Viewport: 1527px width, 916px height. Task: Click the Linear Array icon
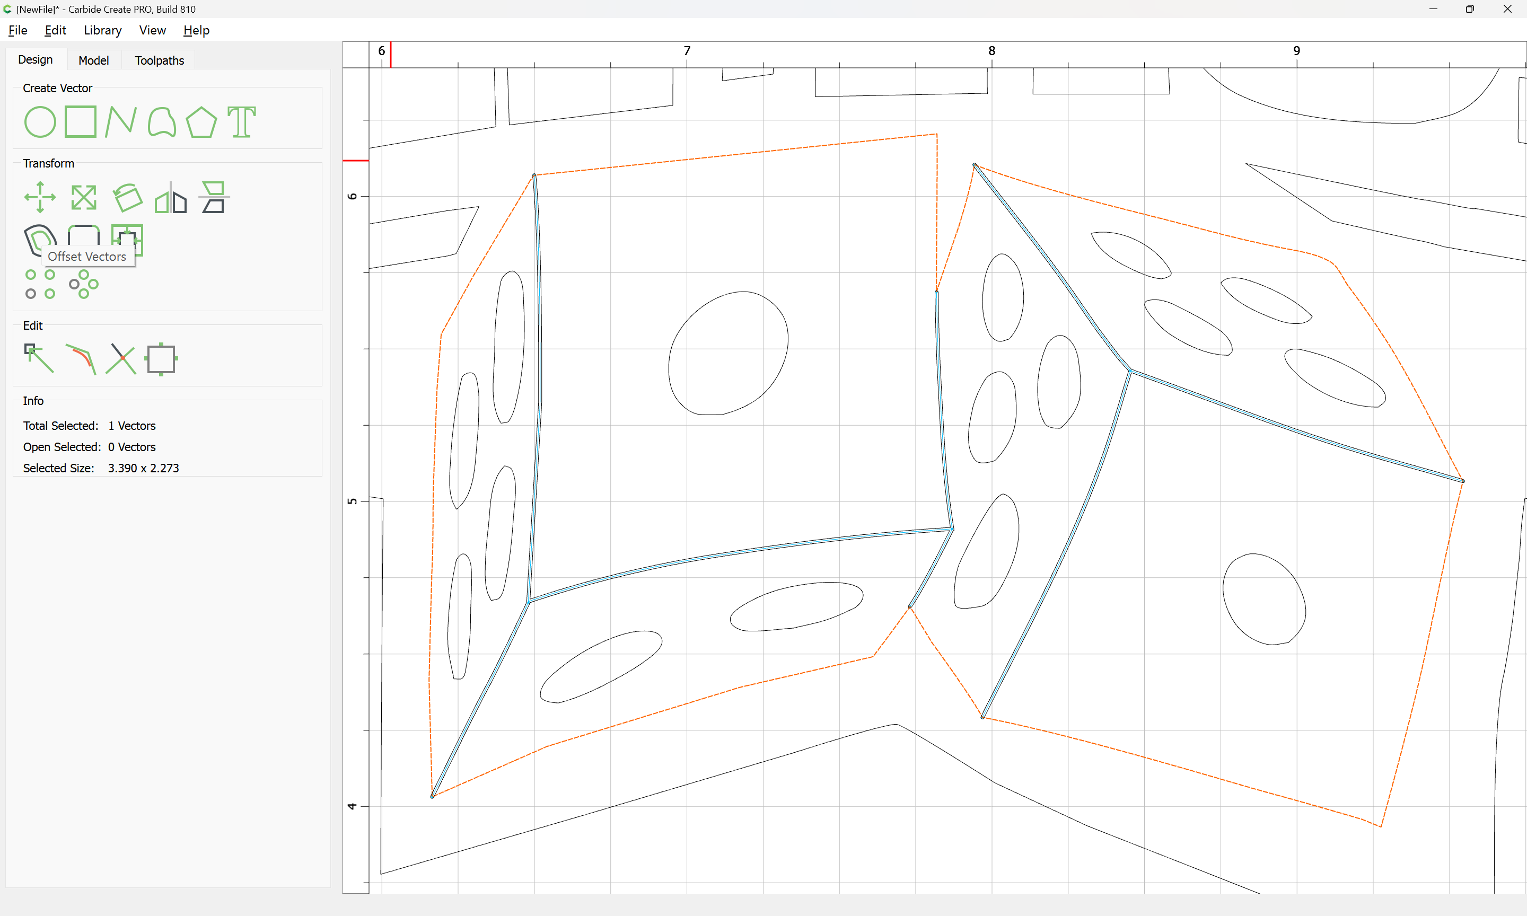[x=40, y=284]
